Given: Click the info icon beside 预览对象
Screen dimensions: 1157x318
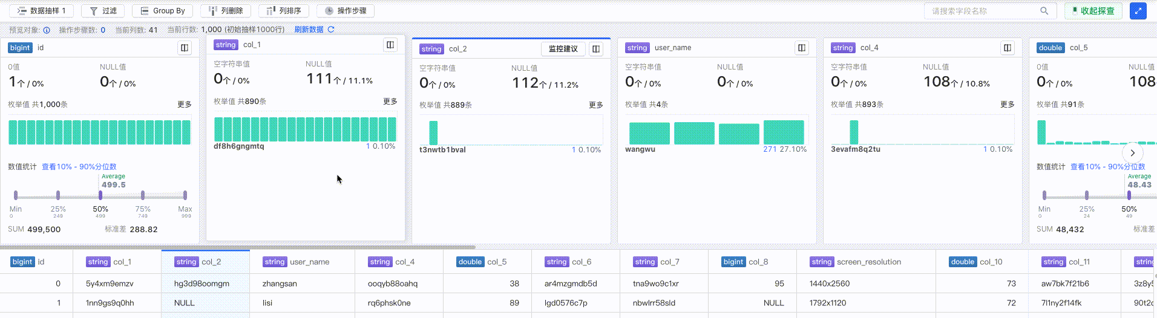Looking at the screenshot, I should click(47, 30).
